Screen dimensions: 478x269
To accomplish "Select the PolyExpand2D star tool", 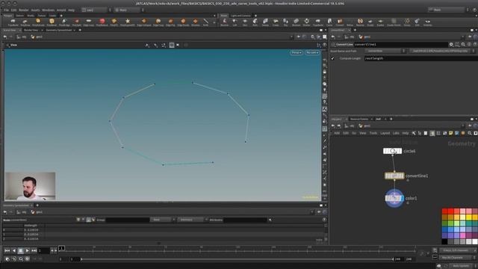I will [x=128, y=22].
